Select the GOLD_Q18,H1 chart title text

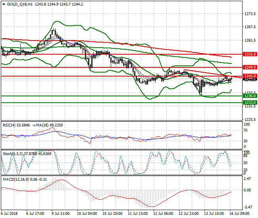(x=20, y=4)
